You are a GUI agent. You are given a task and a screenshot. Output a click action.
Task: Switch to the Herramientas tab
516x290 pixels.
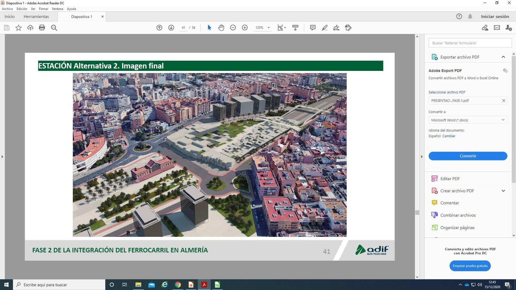point(36,16)
